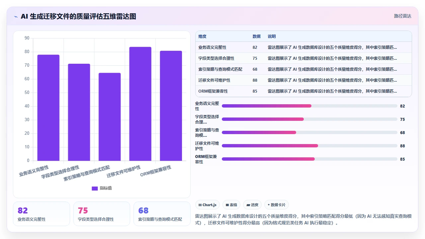Open the 68 索引策略与查询模式匹配 data card
The width and height of the screenshot is (425, 239).
click(x=162, y=214)
